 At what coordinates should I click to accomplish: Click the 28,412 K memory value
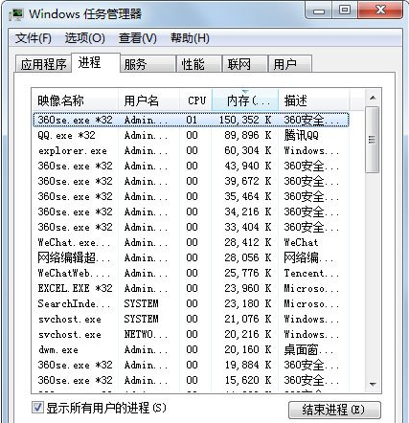coord(248,242)
